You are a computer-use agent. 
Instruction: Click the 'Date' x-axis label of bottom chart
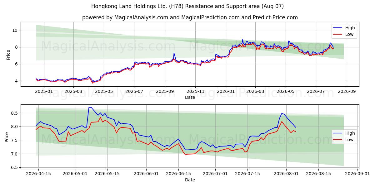pyautogui.click(x=190, y=180)
